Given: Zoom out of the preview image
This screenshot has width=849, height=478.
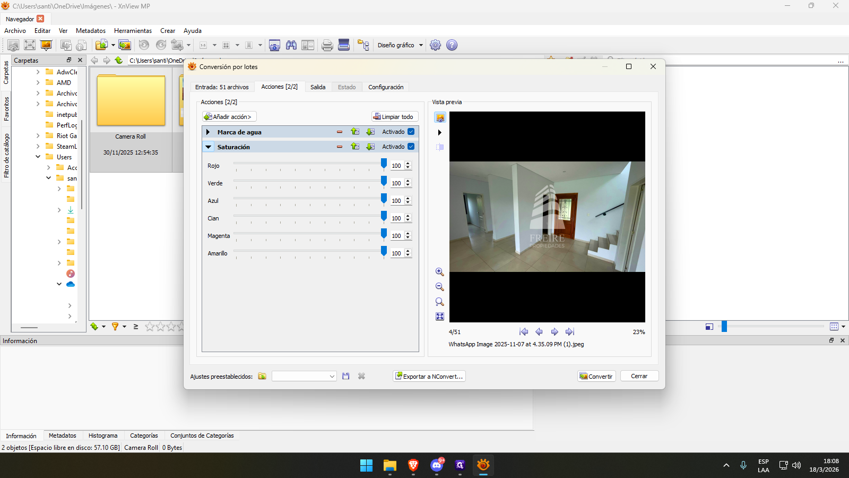Looking at the screenshot, I should click(439, 287).
